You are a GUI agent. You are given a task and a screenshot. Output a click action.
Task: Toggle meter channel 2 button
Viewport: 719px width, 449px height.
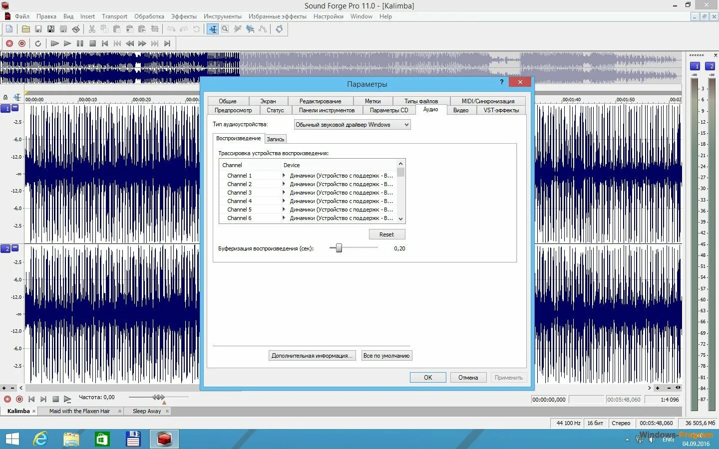711,66
